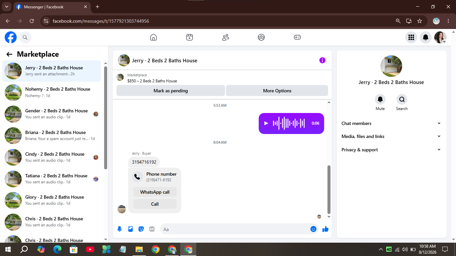Open the $850 Marketplace listing link
The image size is (456, 256).
152,81
